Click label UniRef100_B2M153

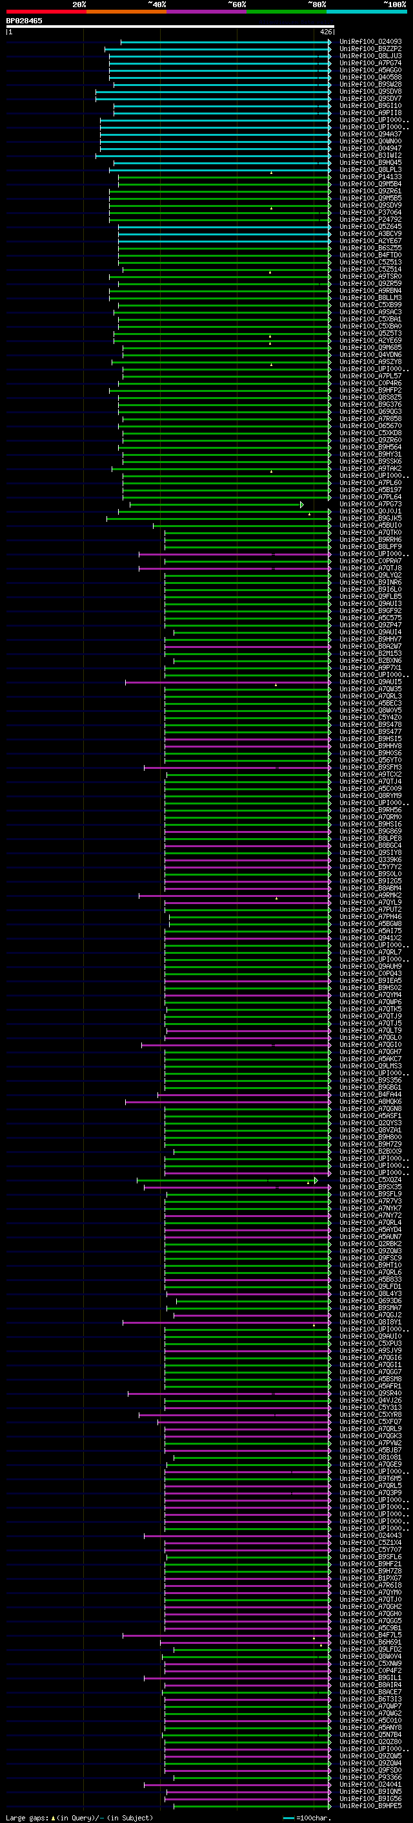pyautogui.click(x=370, y=653)
